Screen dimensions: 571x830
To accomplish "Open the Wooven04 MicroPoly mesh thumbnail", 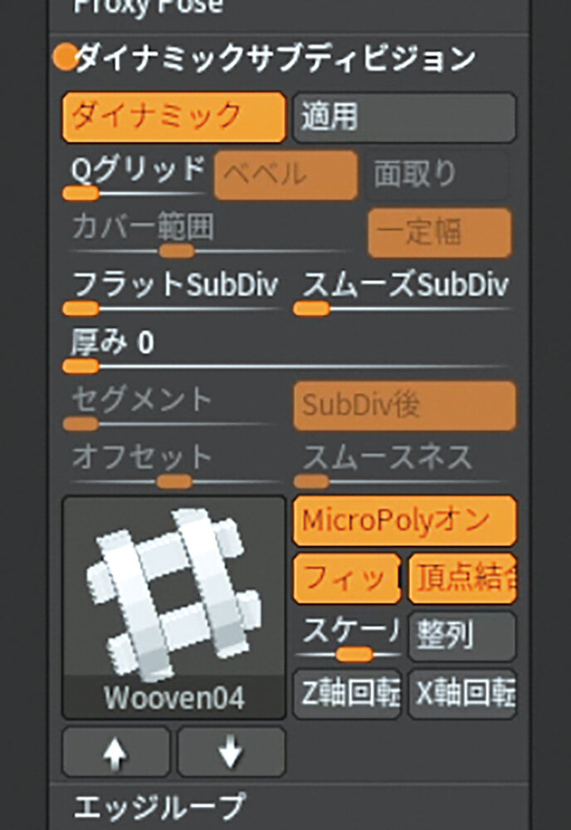I will pyautogui.click(x=173, y=608).
